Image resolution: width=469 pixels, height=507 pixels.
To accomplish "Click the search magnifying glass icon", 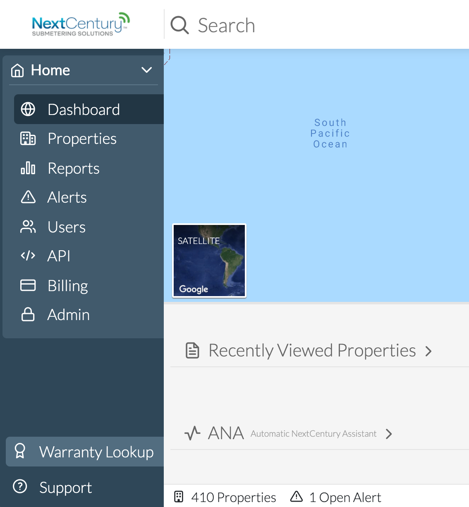I will pyautogui.click(x=180, y=25).
